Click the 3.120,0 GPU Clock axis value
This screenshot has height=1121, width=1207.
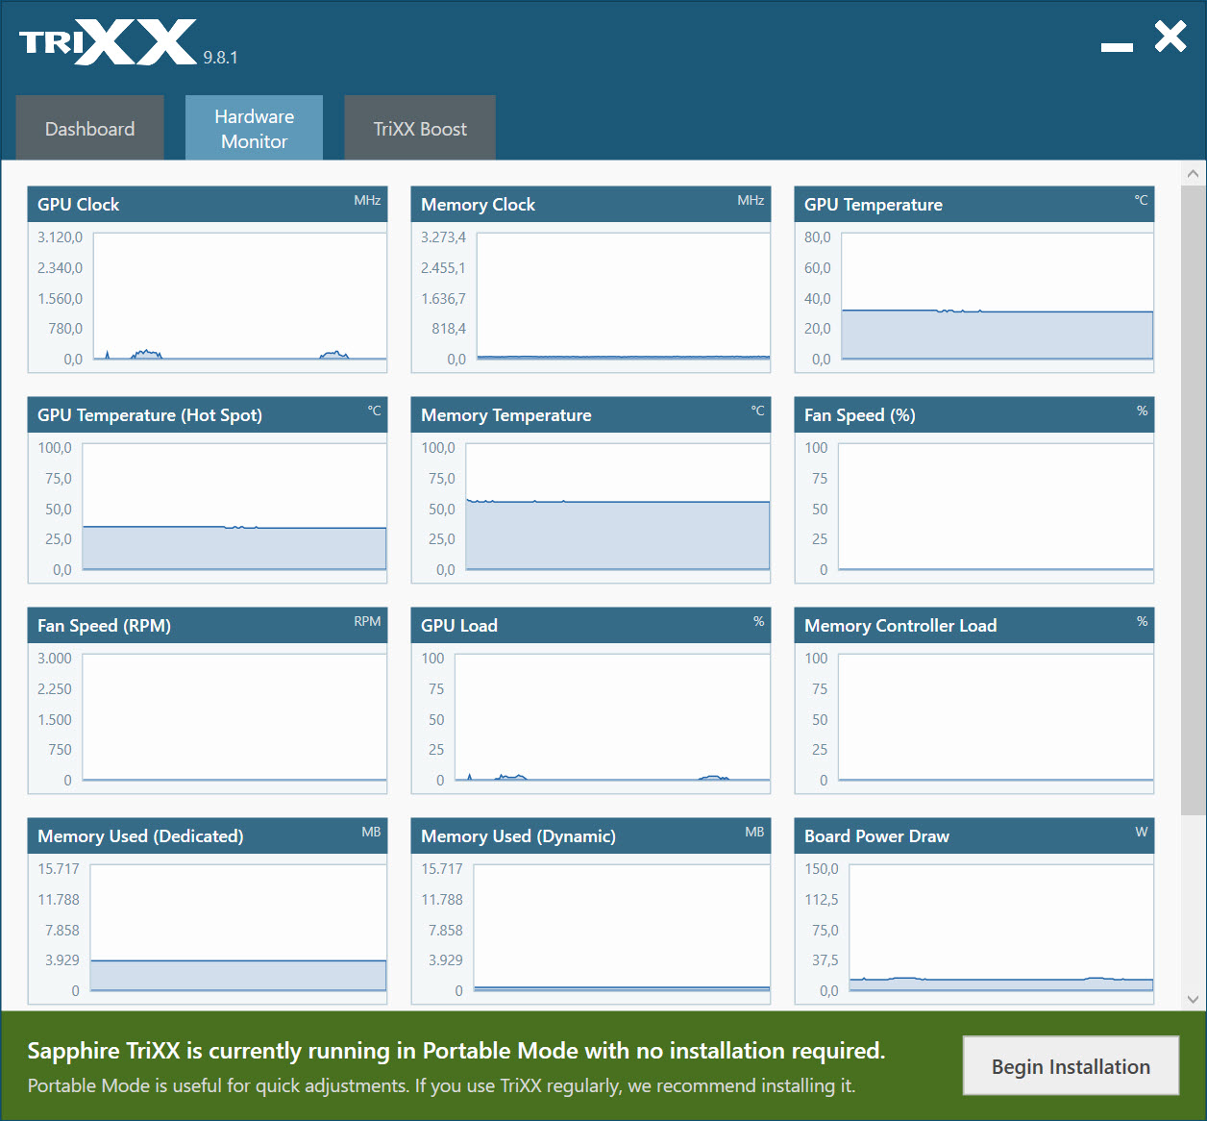[60, 237]
